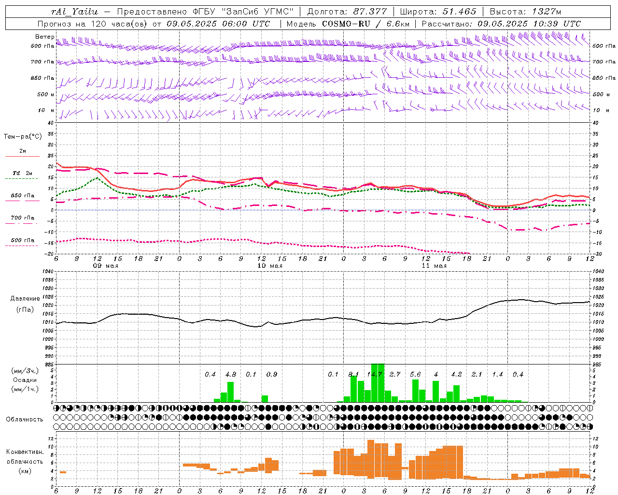Screen dimensions: 618x495
Task: Click the Ветер section label
Action: click(x=44, y=37)
